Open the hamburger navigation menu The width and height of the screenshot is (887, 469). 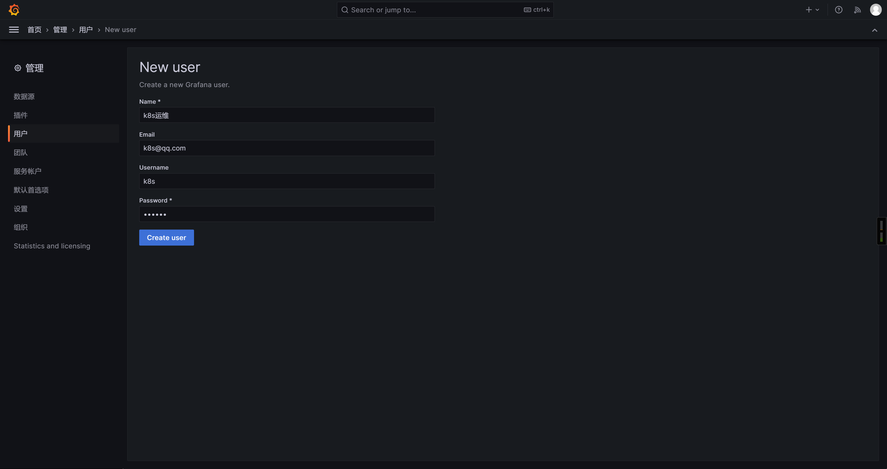point(14,30)
